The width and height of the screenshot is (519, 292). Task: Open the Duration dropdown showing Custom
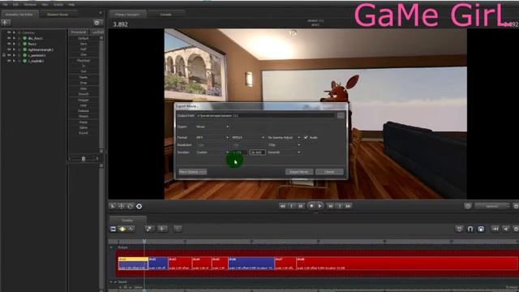coord(212,152)
